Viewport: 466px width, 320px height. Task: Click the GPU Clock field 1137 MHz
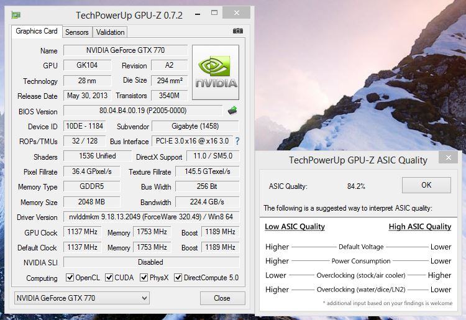point(82,232)
